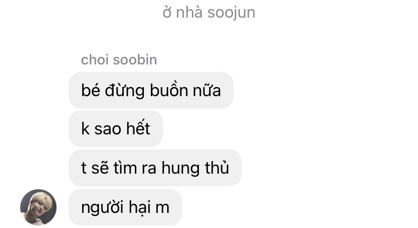The width and height of the screenshot is (418, 228).
Task: Select the "bé đừng buồn nữa" message bubble
Action: click(151, 91)
